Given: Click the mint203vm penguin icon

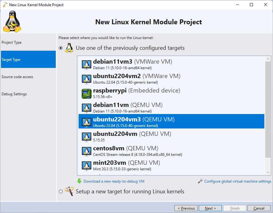Looking at the screenshot, I should [87, 166].
